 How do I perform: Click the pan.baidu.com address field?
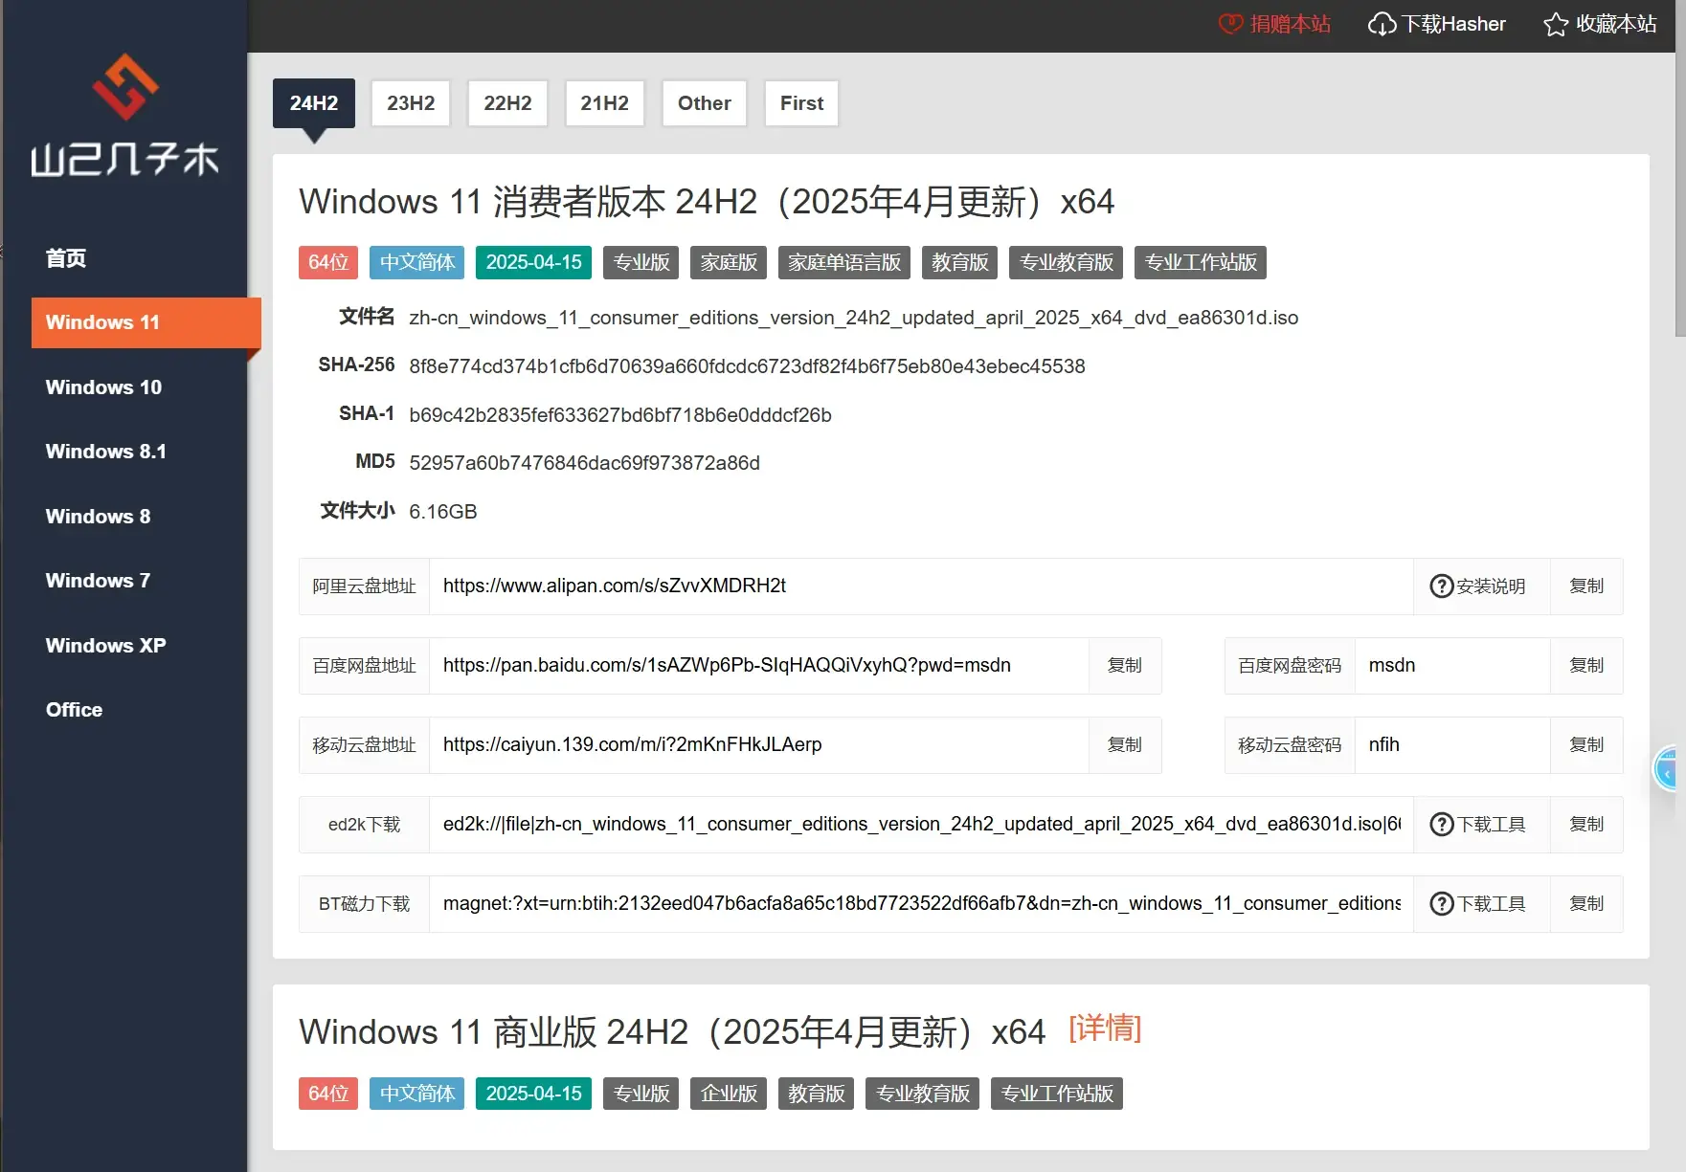pos(759,666)
